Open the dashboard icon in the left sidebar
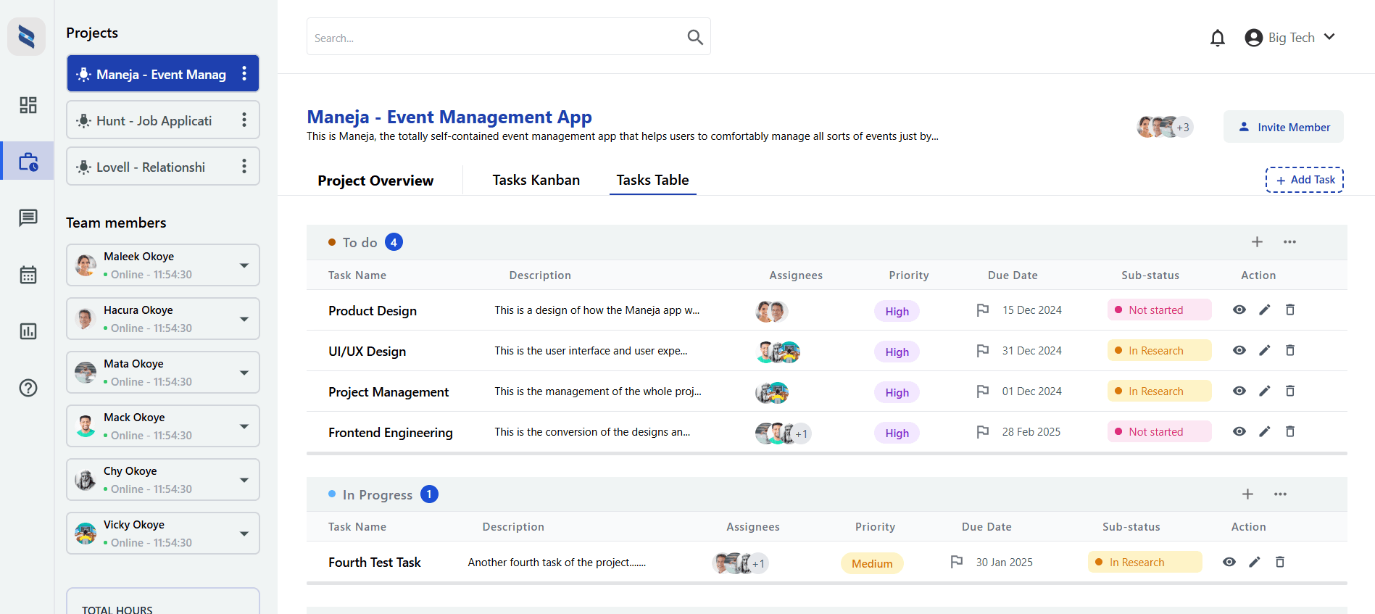The height and width of the screenshot is (614, 1375). [28, 105]
